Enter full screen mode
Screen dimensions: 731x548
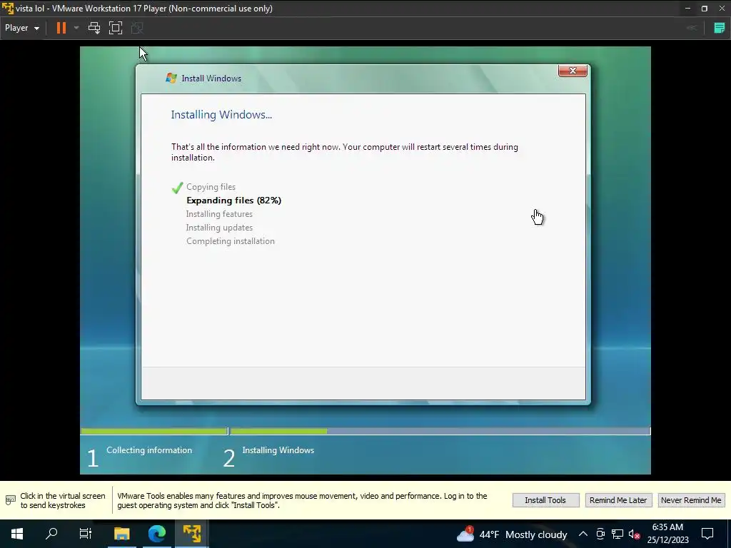click(116, 28)
